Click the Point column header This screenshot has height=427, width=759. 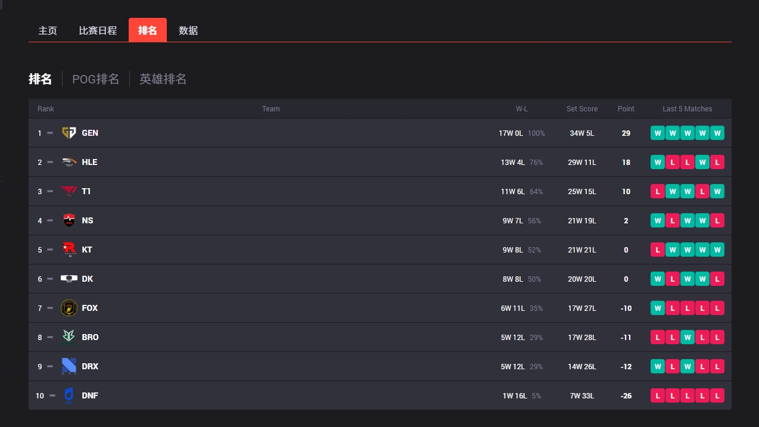(x=626, y=109)
